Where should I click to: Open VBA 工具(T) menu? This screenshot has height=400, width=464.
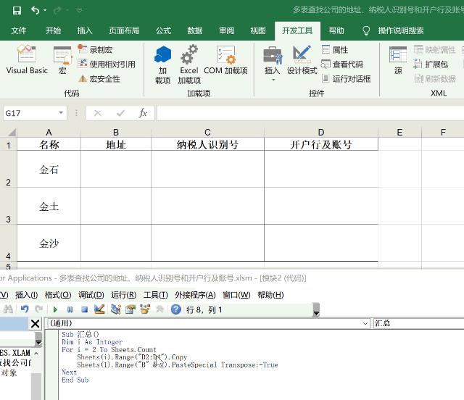click(x=156, y=295)
